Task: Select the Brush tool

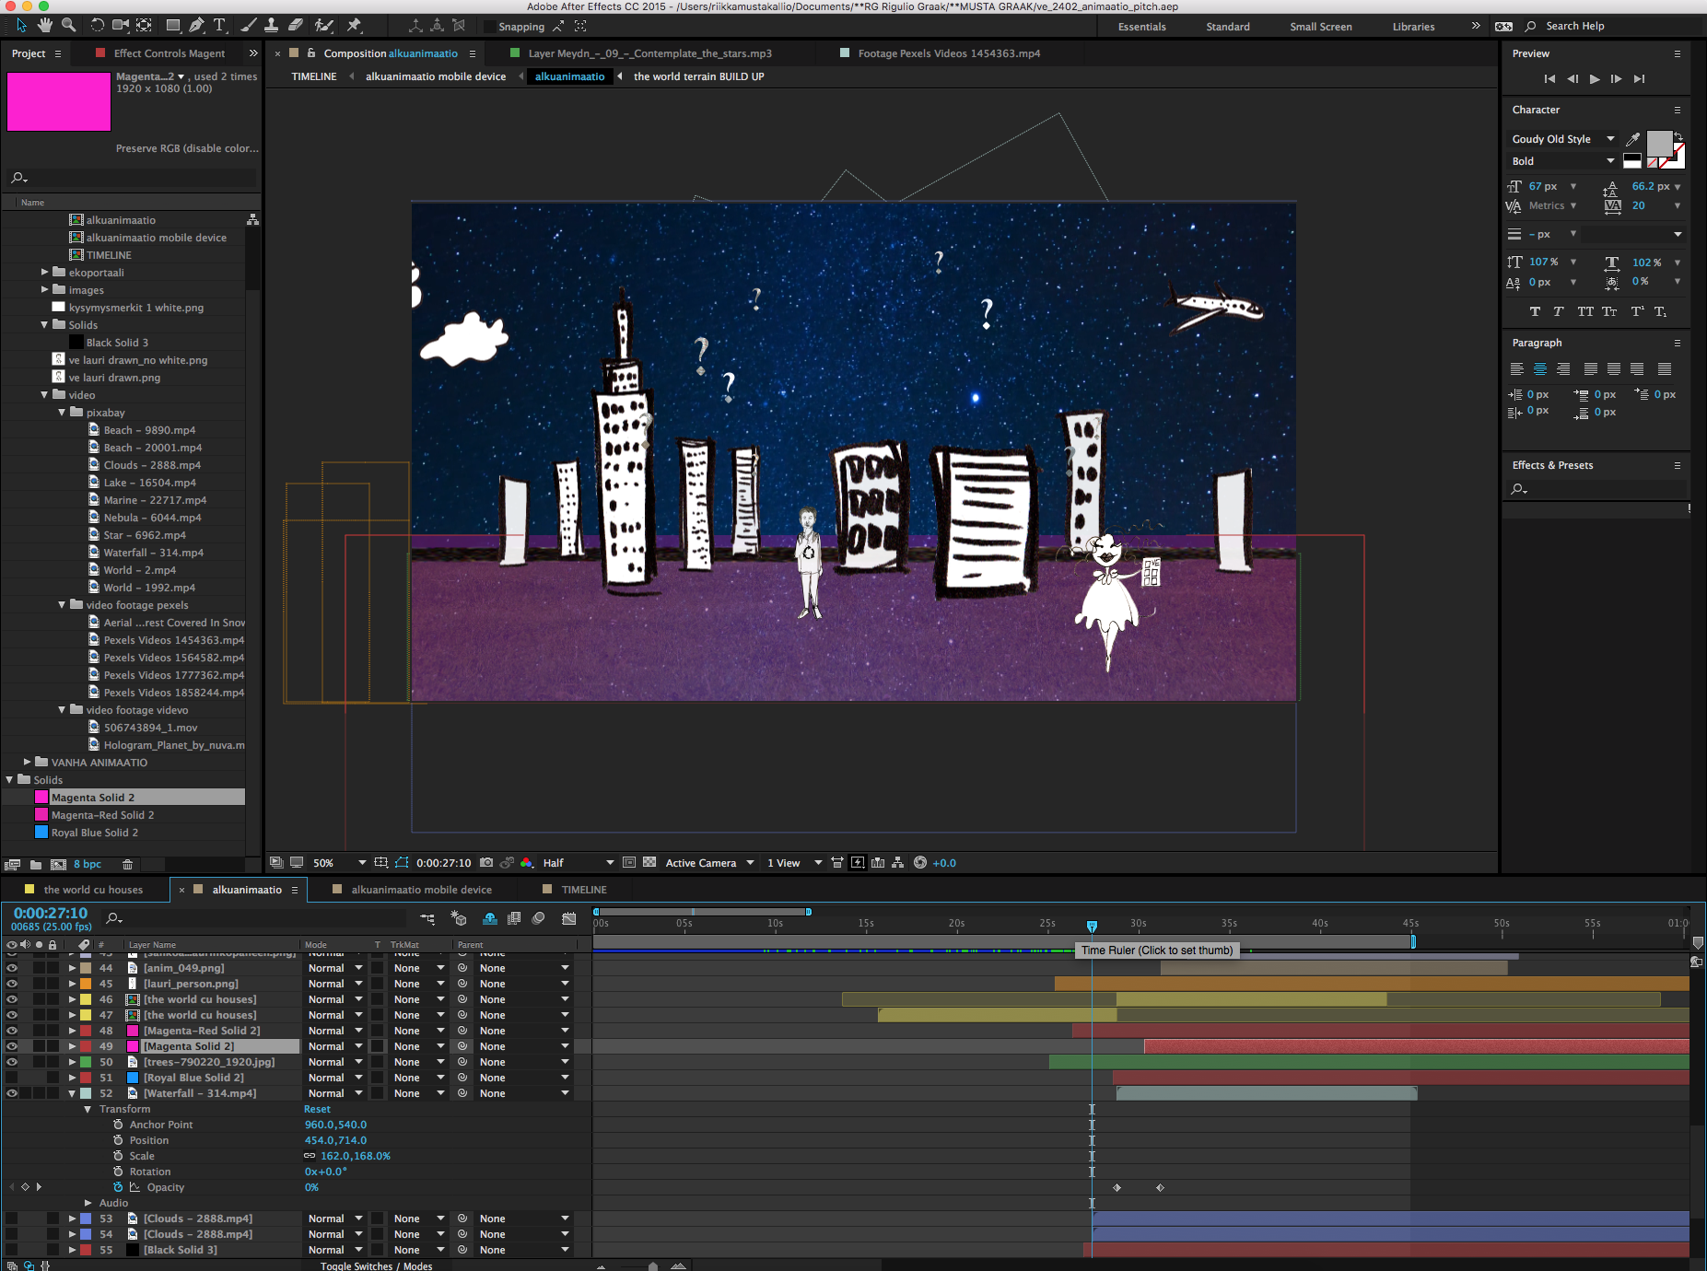Action: (x=249, y=25)
